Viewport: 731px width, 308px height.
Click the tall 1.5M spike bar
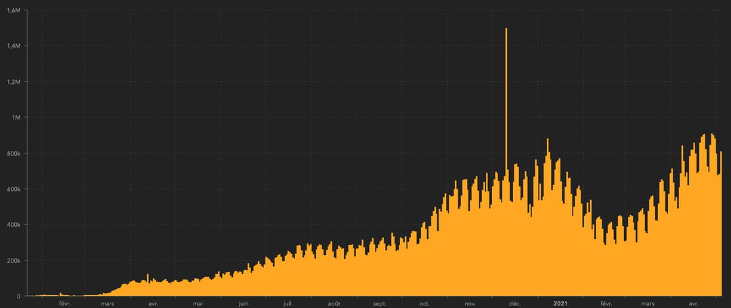pos(506,162)
